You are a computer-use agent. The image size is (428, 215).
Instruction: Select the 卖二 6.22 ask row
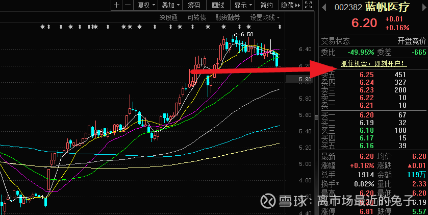[x=373, y=98]
